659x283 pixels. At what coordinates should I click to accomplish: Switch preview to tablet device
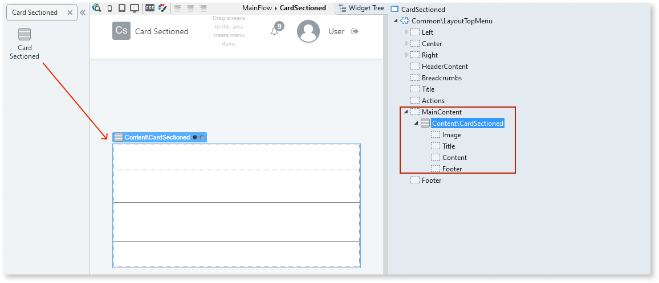[x=122, y=8]
